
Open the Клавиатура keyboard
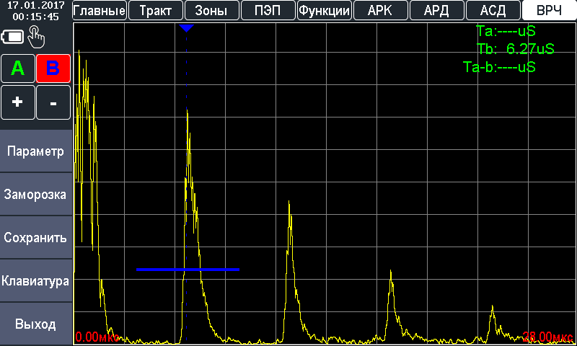coord(36,281)
